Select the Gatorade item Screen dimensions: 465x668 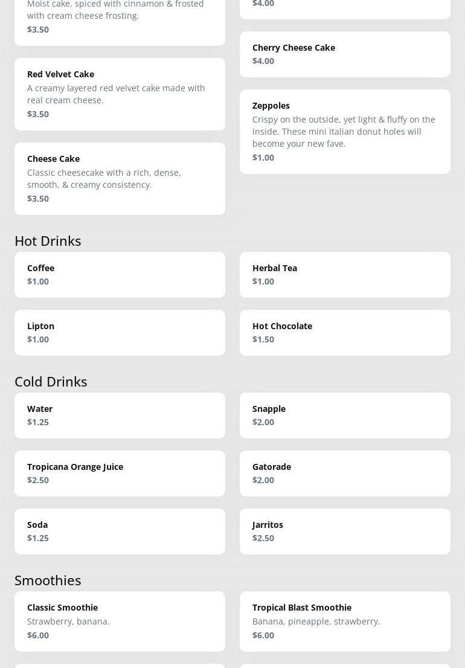tap(345, 474)
